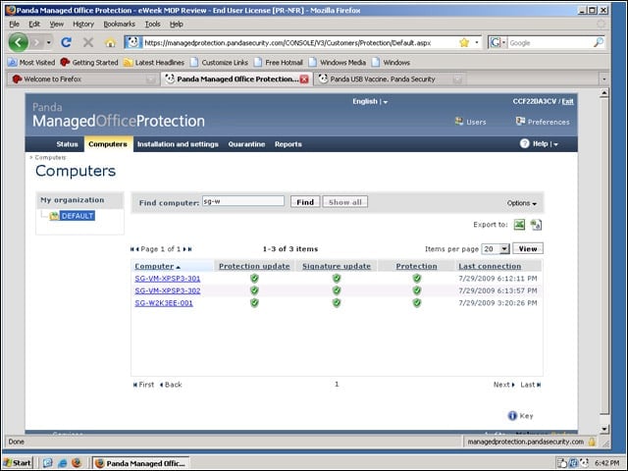The width and height of the screenshot is (628, 471).
Task: Click the page scrollbar down arrow
Action: tap(604, 429)
